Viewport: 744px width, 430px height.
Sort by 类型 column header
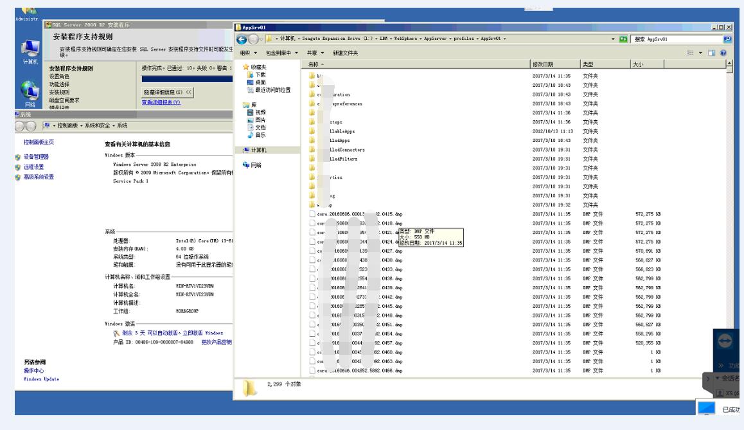click(x=605, y=64)
